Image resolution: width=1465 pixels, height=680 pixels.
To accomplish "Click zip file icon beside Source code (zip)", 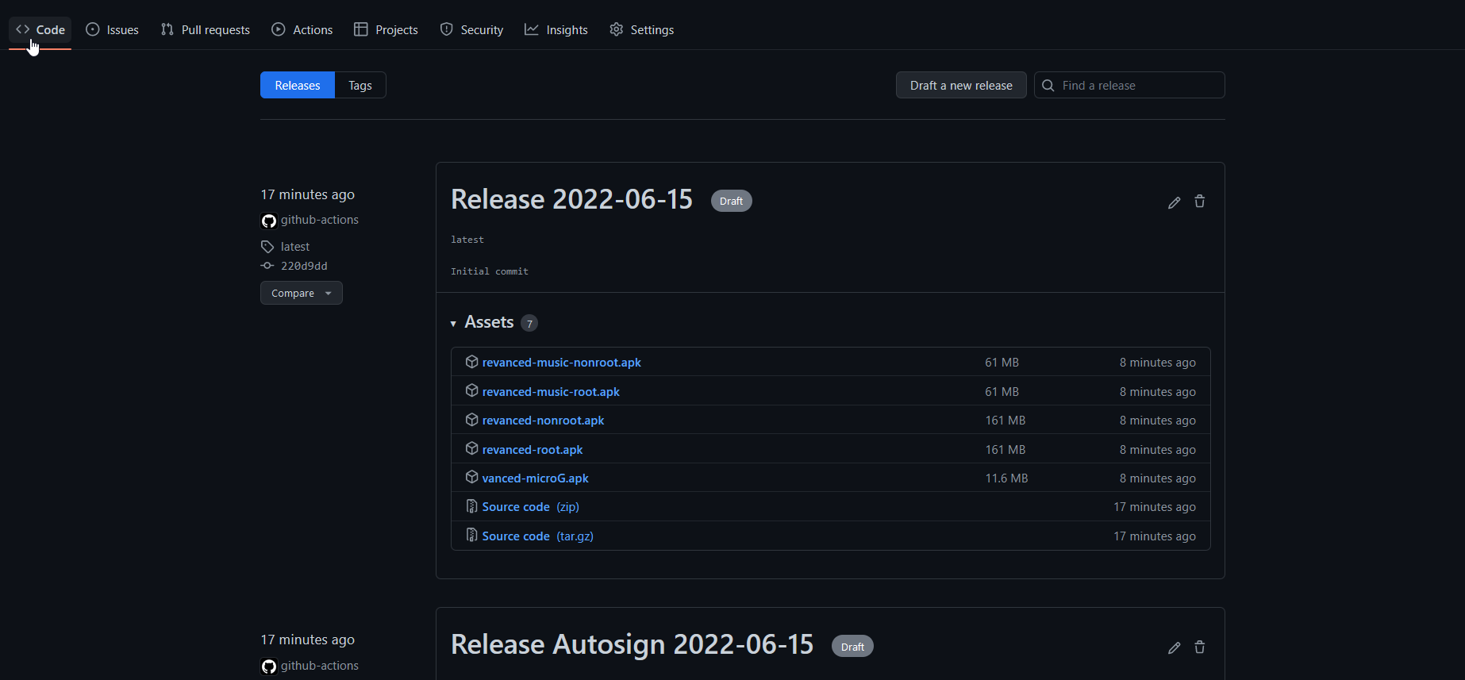I will (x=471, y=506).
